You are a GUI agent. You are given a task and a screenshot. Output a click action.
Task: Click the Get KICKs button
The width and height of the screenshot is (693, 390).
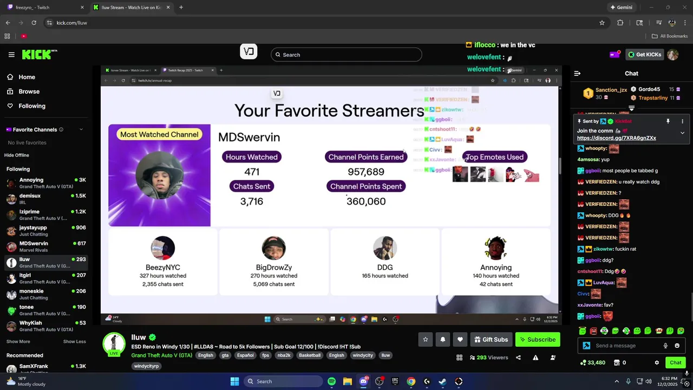pyautogui.click(x=644, y=54)
